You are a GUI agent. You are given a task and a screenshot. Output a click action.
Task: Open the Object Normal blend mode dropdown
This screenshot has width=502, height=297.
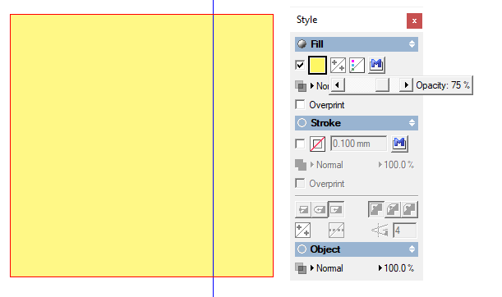[x=327, y=268]
